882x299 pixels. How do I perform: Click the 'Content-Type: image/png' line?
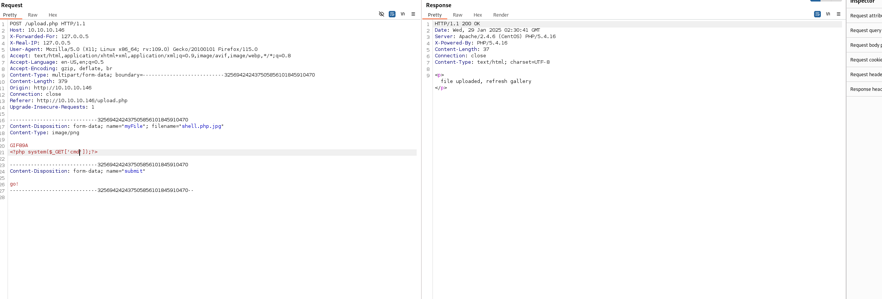point(45,133)
